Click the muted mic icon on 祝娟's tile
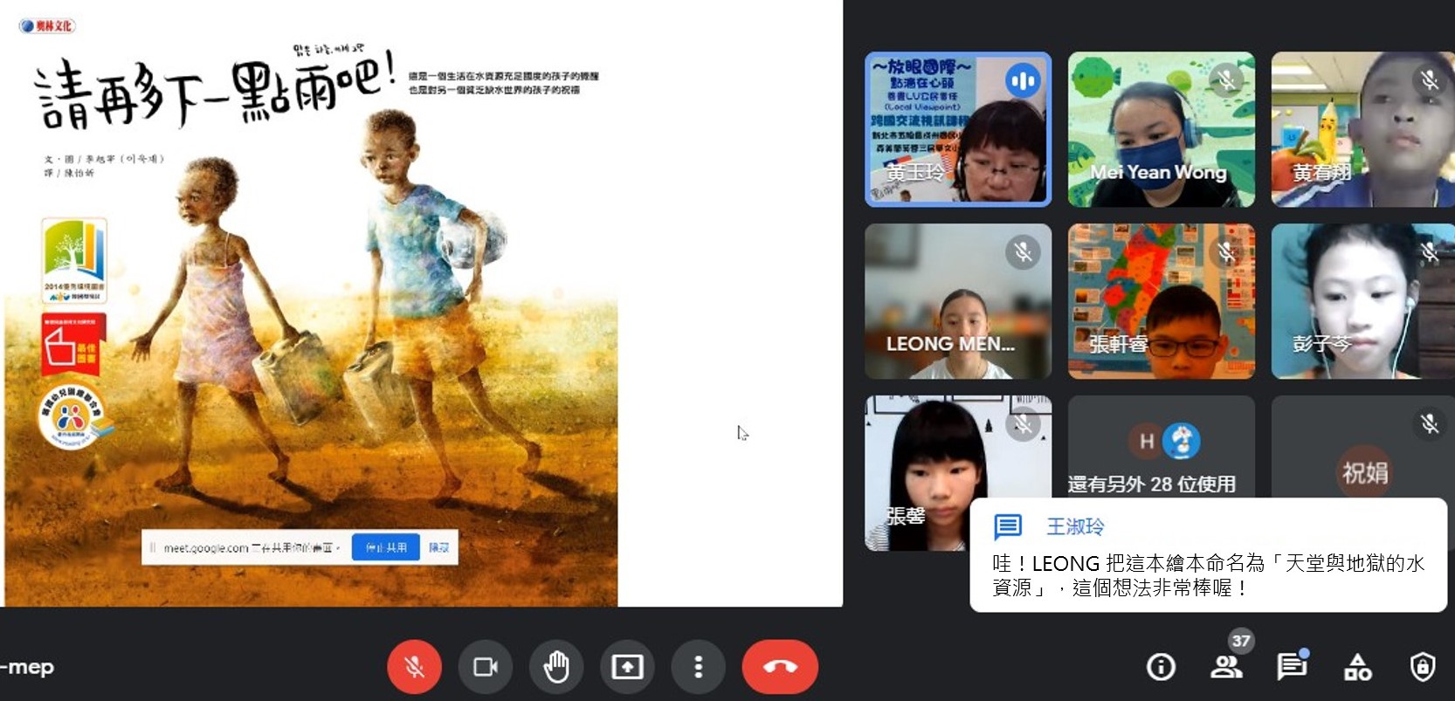This screenshot has width=1455, height=701. click(1430, 424)
